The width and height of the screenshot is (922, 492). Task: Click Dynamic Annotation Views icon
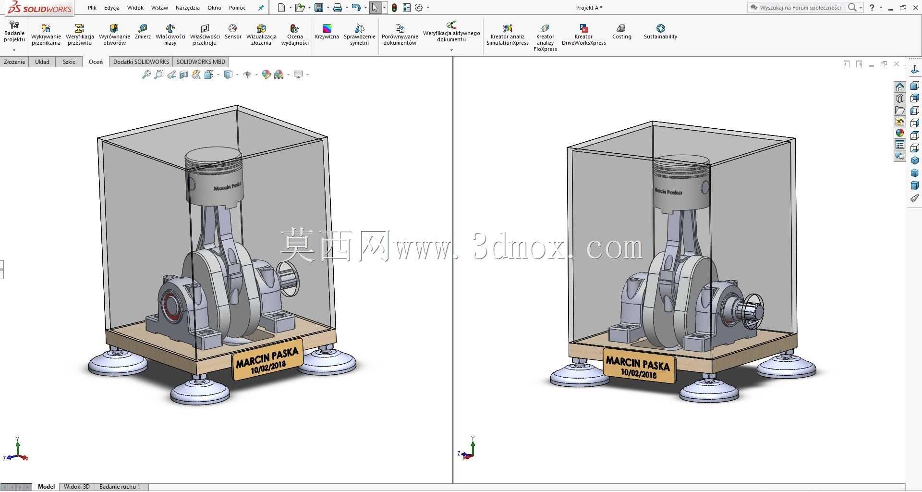point(196,74)
